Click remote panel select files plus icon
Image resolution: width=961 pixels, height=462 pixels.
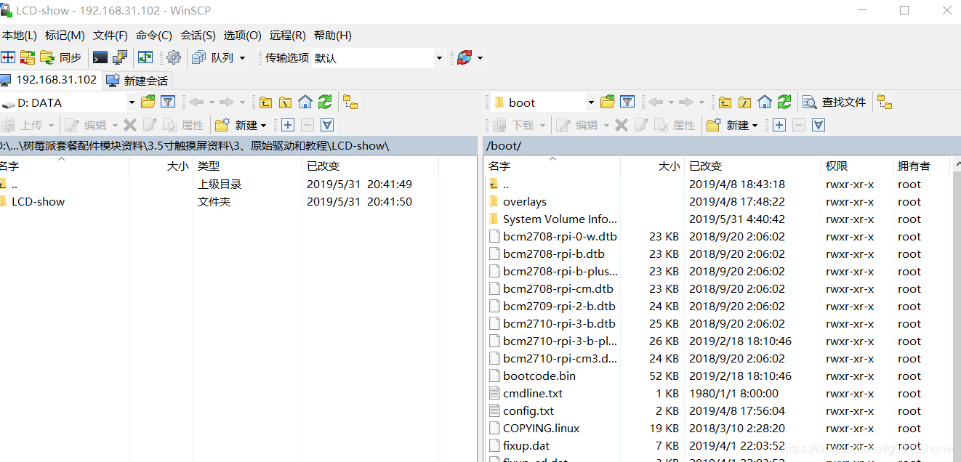(x=779, y=125)
